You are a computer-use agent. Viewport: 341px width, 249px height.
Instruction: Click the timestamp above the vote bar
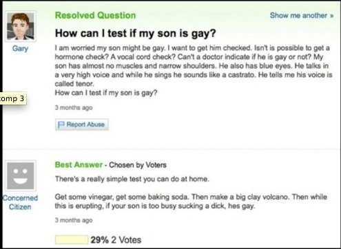point(74,220)
